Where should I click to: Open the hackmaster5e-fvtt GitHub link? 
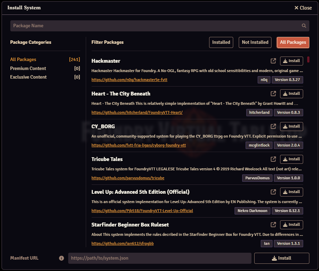point(130,80)
